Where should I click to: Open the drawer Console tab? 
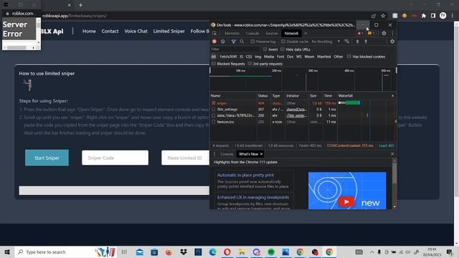(227, 154)
